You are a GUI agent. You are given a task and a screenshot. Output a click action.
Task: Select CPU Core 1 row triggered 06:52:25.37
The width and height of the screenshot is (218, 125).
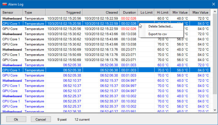(106, 101)
